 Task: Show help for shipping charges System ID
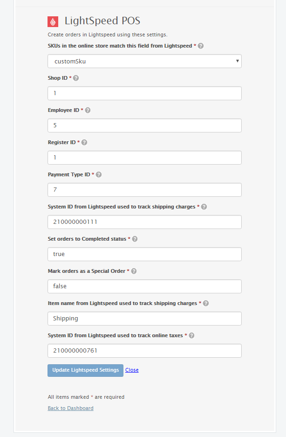[x=204, y=207]
